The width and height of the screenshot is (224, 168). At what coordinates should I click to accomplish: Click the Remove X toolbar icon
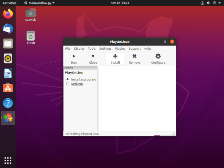tap(134, 56)
